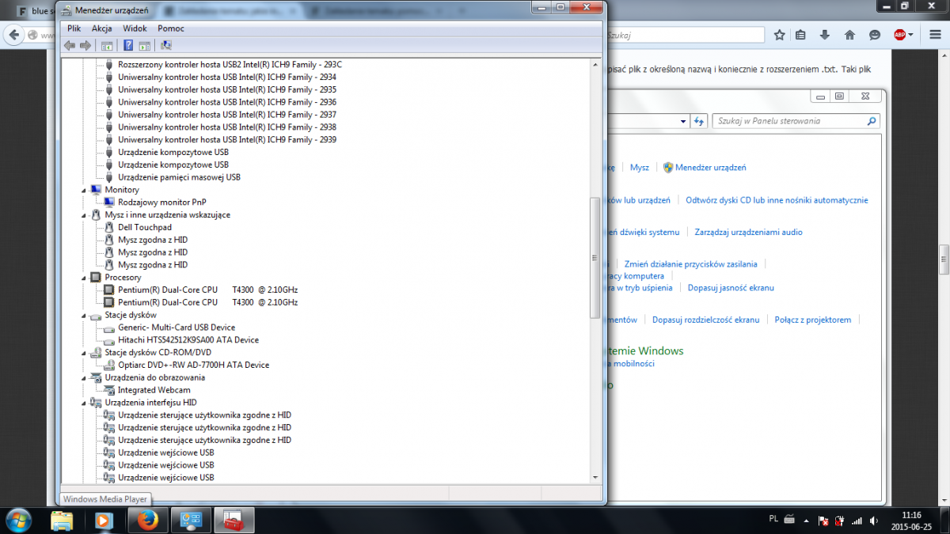Open the Mysz link in Control Panel
The height and width of the screenshot is (534, 950).
(640, 168)
